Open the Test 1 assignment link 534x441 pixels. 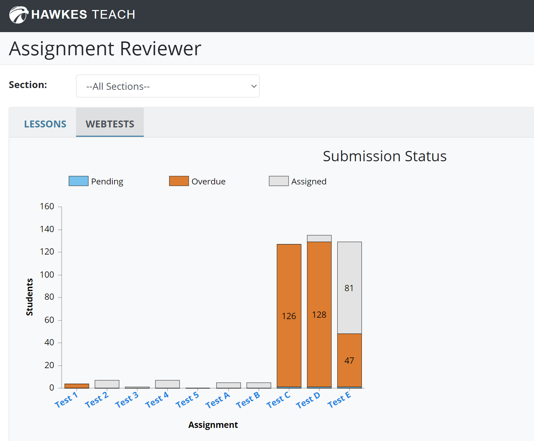(x=66, y=400)
